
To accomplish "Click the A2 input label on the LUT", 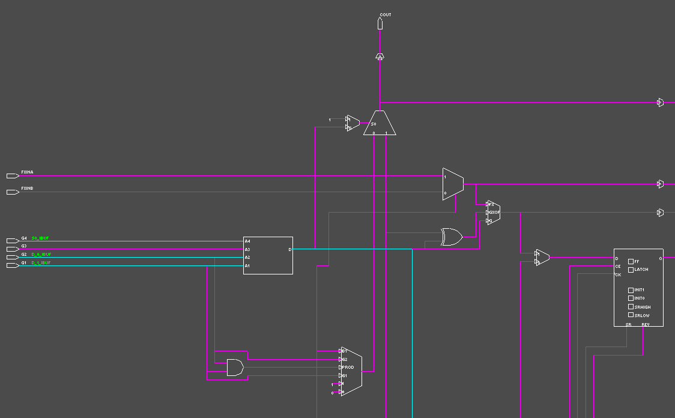I will (247, 258).
